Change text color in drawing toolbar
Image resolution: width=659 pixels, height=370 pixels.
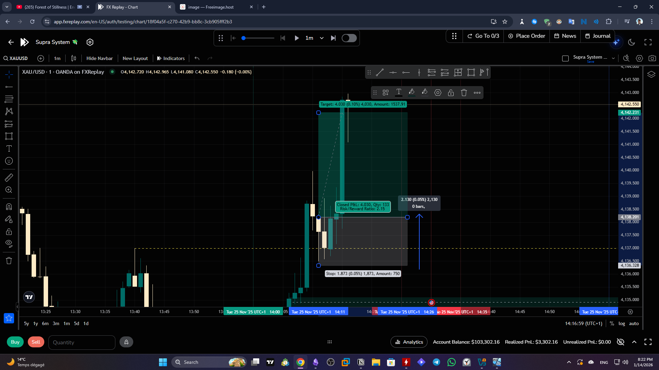point(399,93)
